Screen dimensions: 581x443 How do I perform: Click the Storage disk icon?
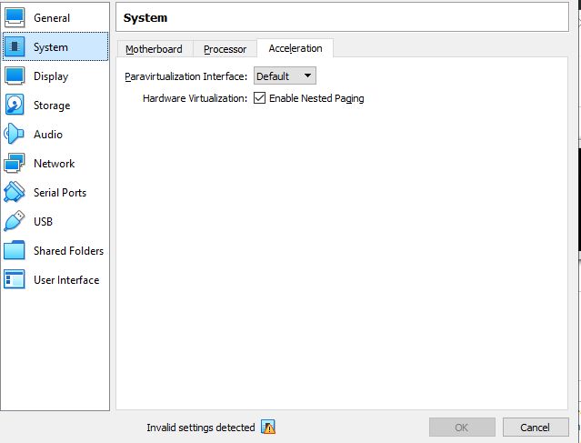15,105
